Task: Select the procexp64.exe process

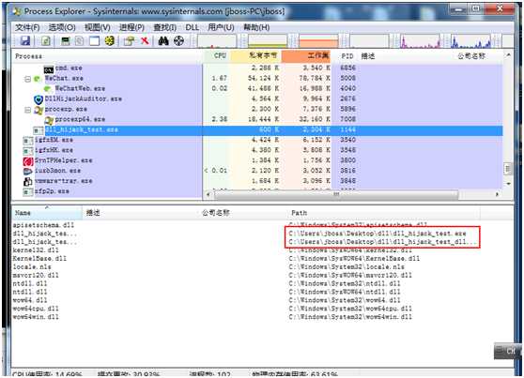Action: point(80,119)
